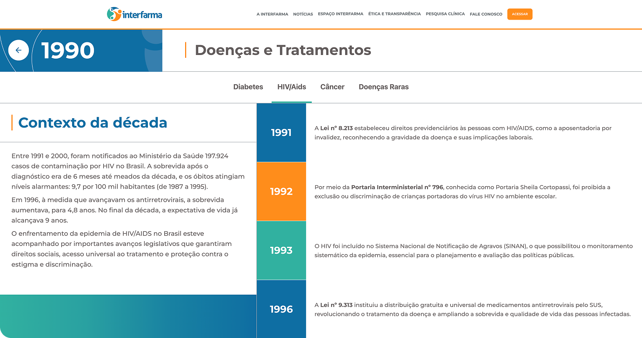Open FALE CONOSCO link
Viewport: 642px width, 338px height.
point(486,14)
